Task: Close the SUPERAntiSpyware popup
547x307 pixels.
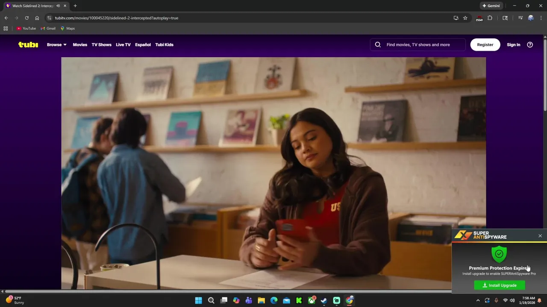Action: coord(540,236)
